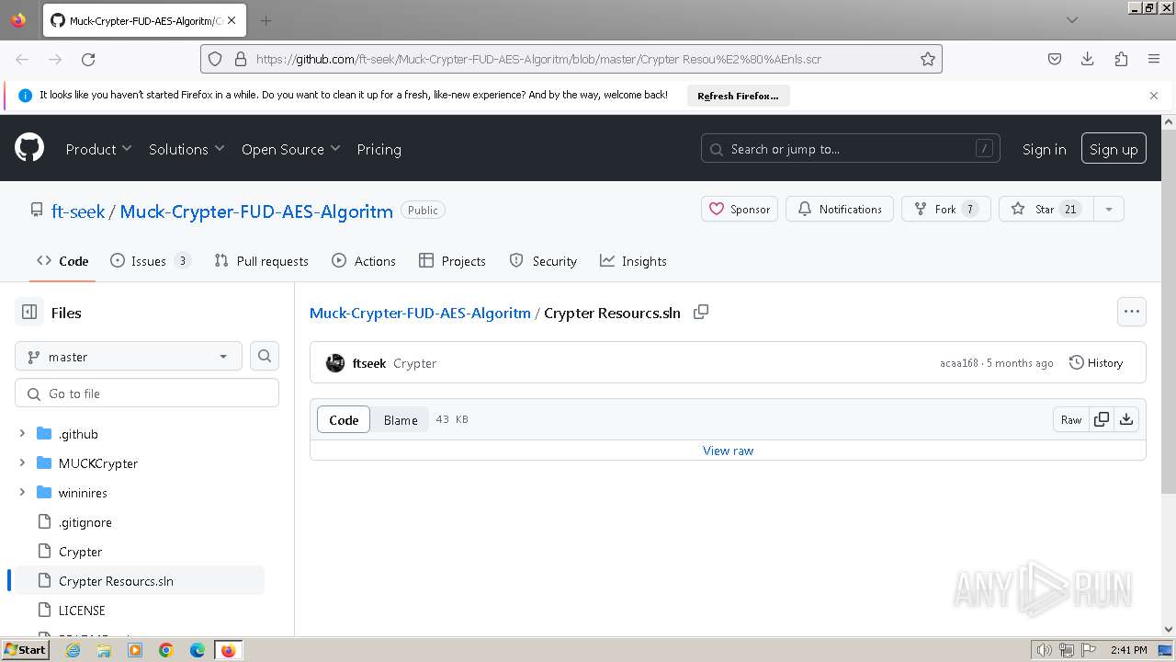Open Internet Explorer from the taskbar
The height and width of the screenshot is (662, 1176).
(73, 650)
